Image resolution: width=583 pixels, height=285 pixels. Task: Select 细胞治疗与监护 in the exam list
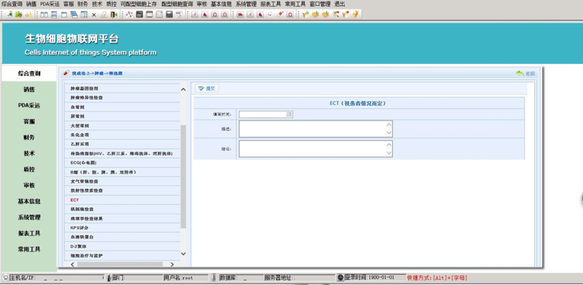coord(122,255)
